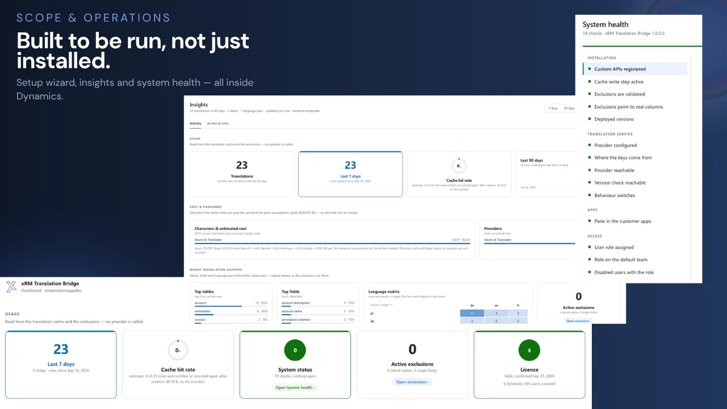
Task: Select Role on the default team check
Action: (635, 260)
